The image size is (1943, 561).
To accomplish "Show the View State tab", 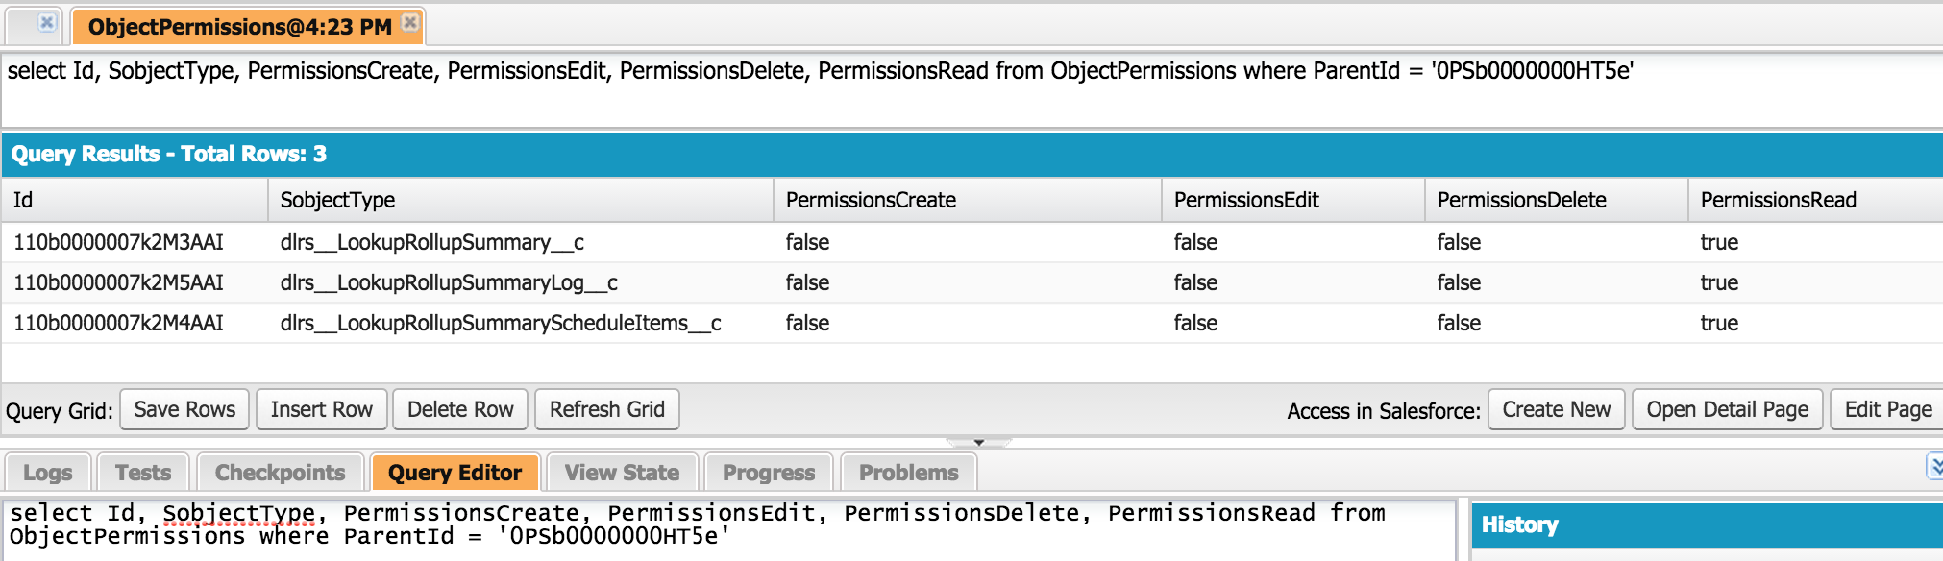I will [x=622, y=473].
